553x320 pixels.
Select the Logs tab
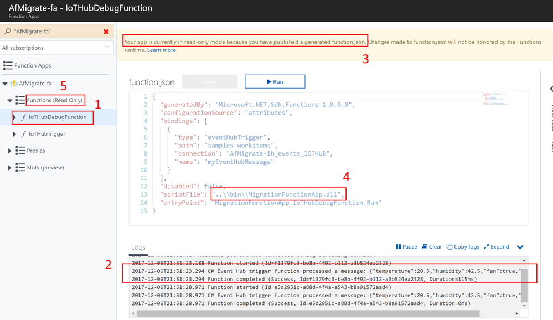click(x=138, y=247)
